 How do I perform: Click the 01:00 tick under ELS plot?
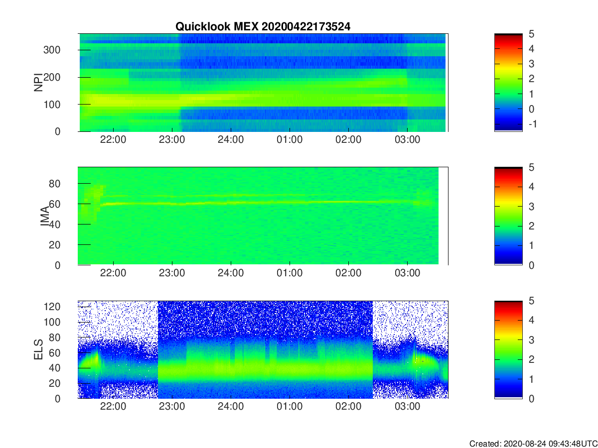click(x=290, y=407)
